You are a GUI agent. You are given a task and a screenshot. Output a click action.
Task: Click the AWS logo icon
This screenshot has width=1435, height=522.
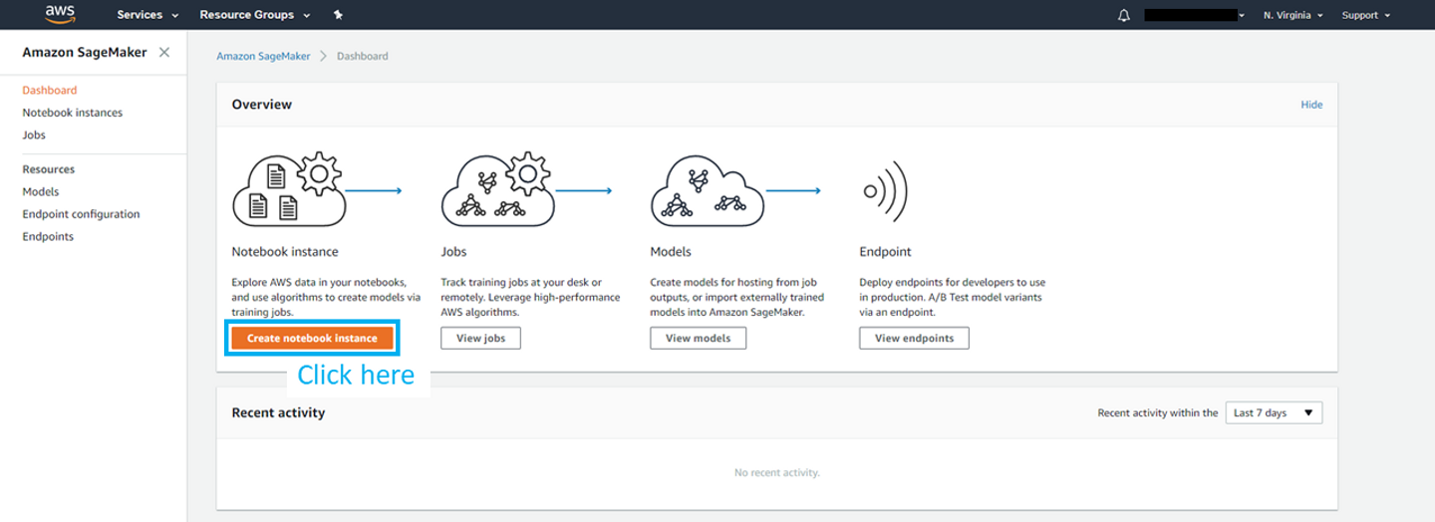pos(60,14)
